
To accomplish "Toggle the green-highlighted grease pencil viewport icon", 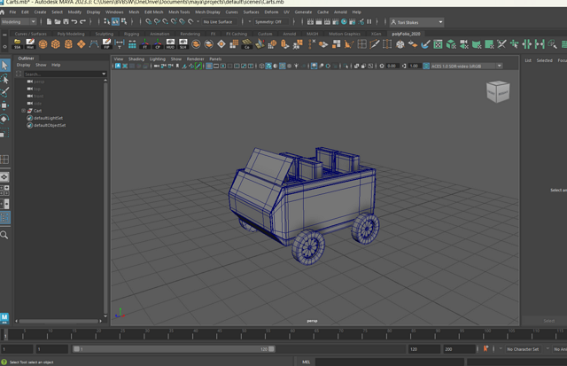I will 198,66.
